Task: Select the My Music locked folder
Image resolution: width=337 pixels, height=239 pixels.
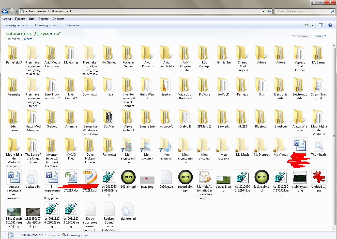Action: [243, 147]
